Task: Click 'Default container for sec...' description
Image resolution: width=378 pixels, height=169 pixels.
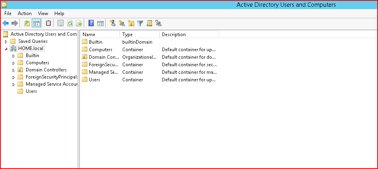Action: [189, 65]
